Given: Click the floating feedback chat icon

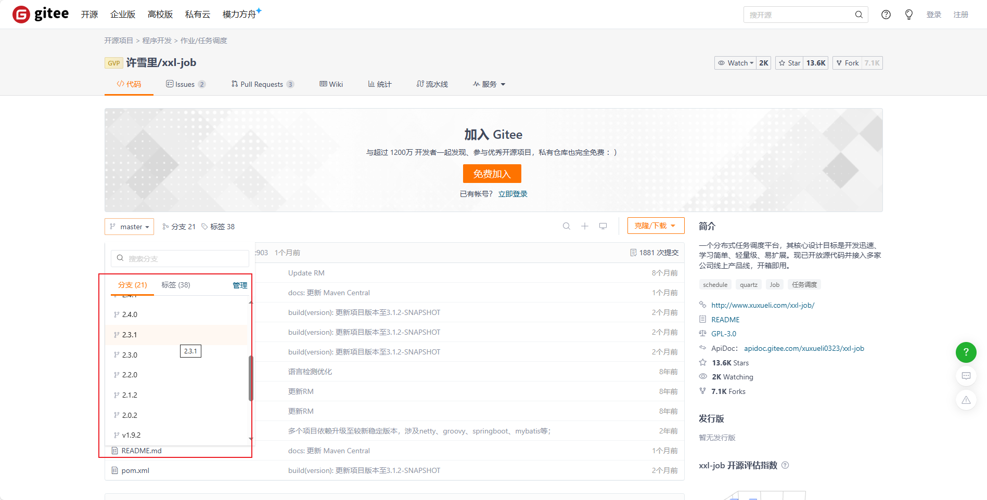Looking at the screenshot, I should (966, 376).
